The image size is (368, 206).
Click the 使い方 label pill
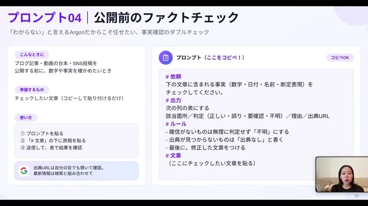click(x=26, y=118)
